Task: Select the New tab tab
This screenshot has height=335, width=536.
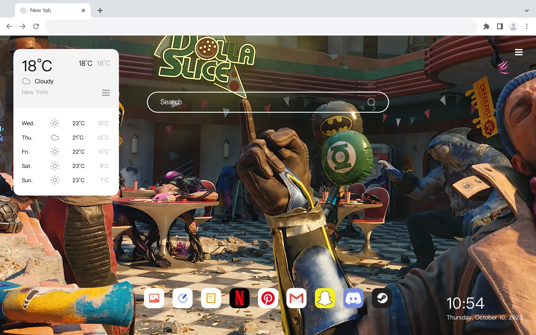Action: [53, 10]
